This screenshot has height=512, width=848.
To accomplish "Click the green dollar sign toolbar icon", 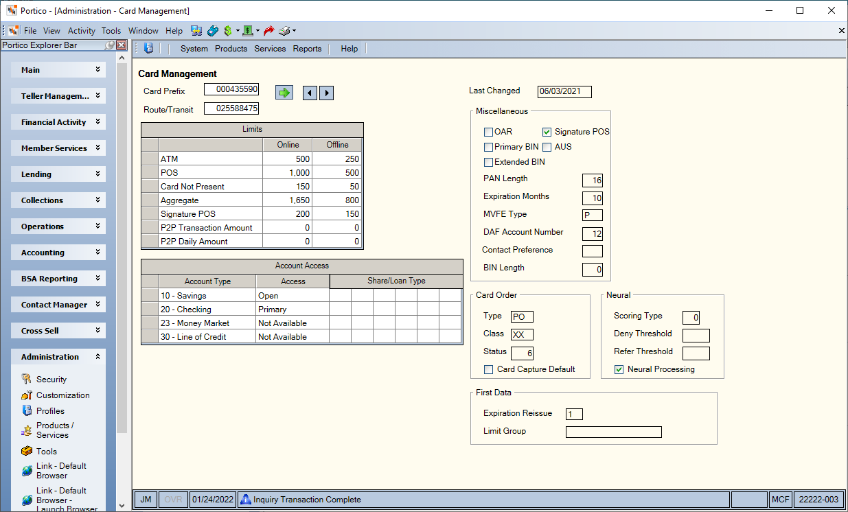I will pyautogui.click(x=228, y=31).
